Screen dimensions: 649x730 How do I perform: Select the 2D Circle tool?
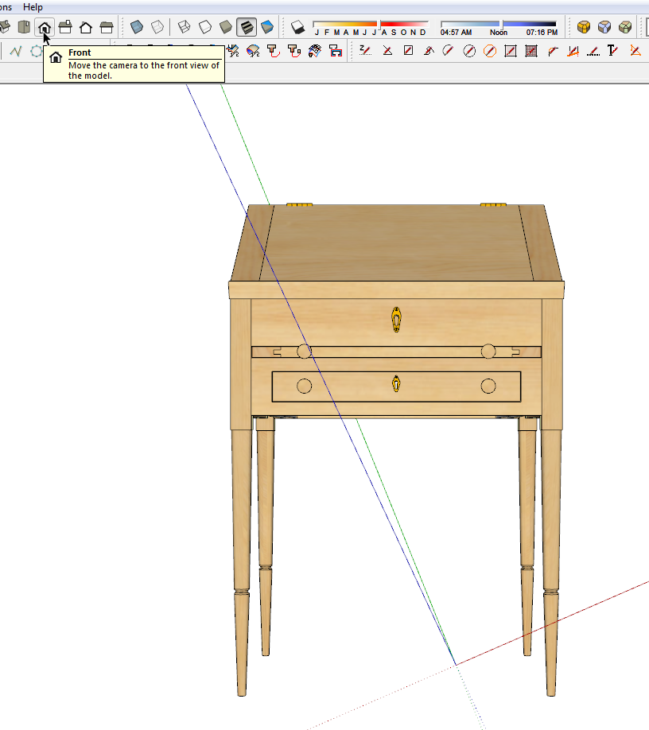pos(469,51)
